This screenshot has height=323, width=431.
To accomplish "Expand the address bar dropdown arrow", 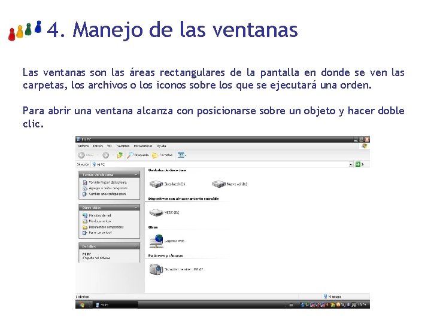I will pyautogui.click(x=351, y=164).
